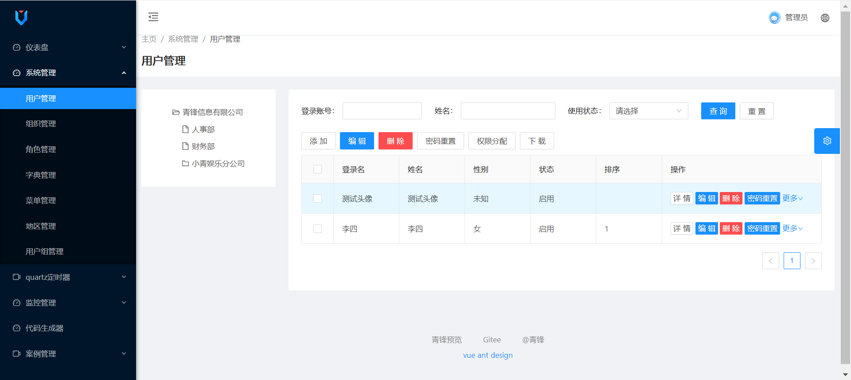851x380 pixels.
Task: Click 系统管理 breadcrumb link
Action: point(183,39)
